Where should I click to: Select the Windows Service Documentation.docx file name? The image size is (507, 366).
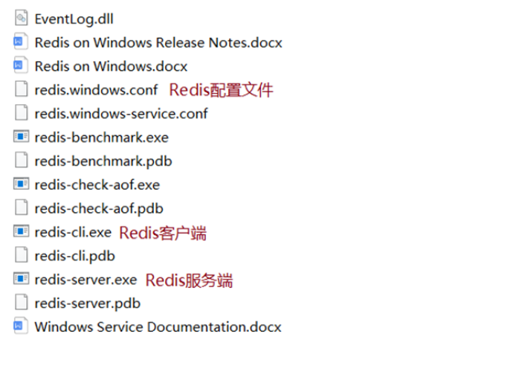(158, 327)
